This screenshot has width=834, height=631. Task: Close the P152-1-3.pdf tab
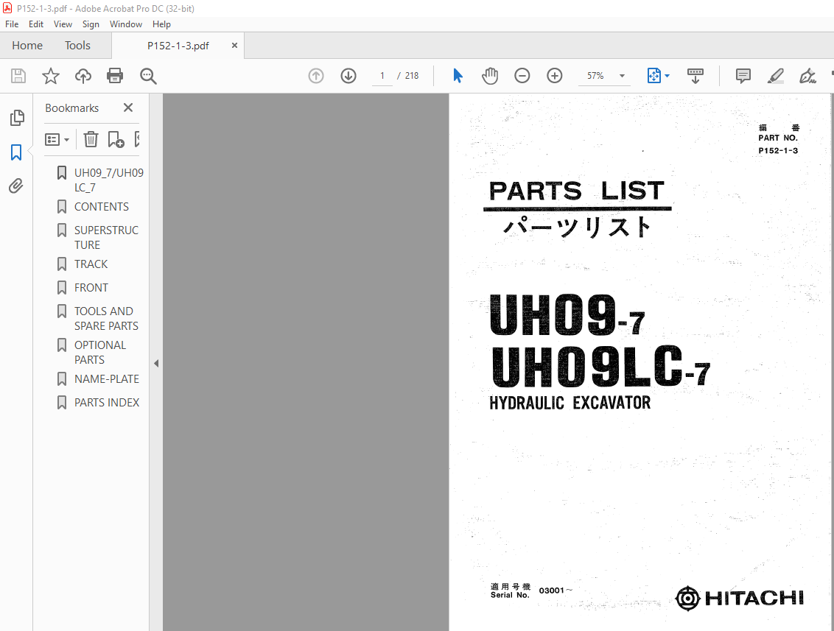click(x=234, y=46)
